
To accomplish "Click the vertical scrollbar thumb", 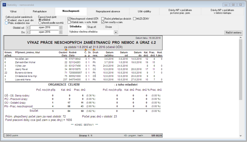I will coord(241,69).
